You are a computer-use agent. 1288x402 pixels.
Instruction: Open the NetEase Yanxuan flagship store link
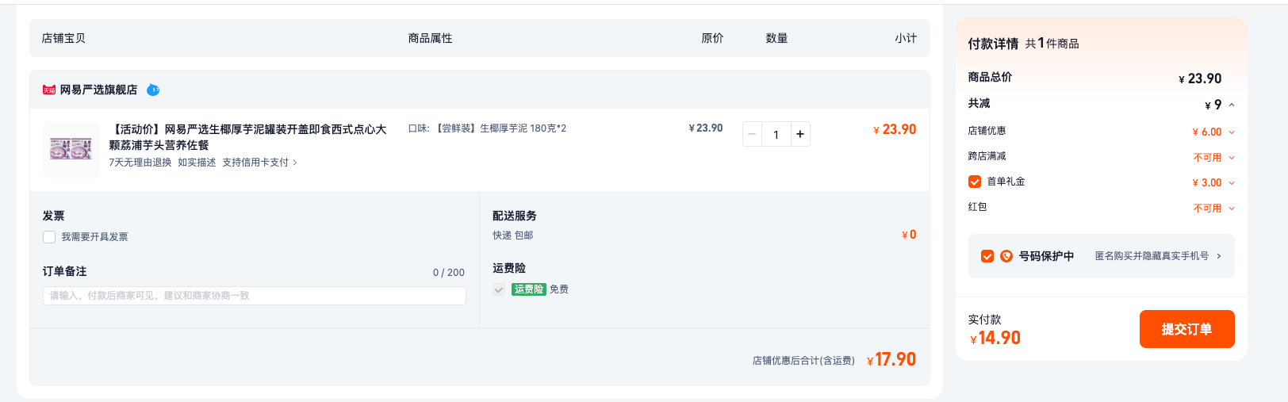98,90
